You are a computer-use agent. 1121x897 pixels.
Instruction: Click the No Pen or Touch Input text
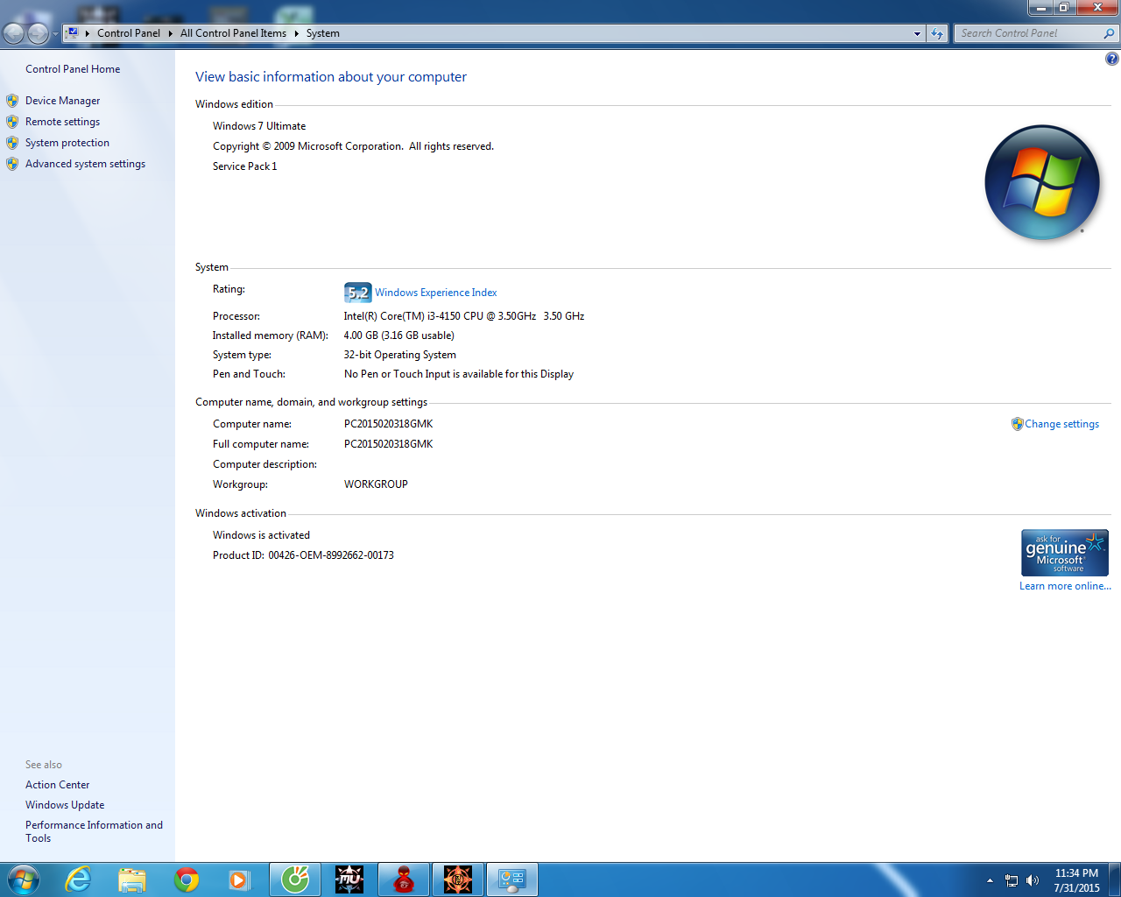(459, 374)
